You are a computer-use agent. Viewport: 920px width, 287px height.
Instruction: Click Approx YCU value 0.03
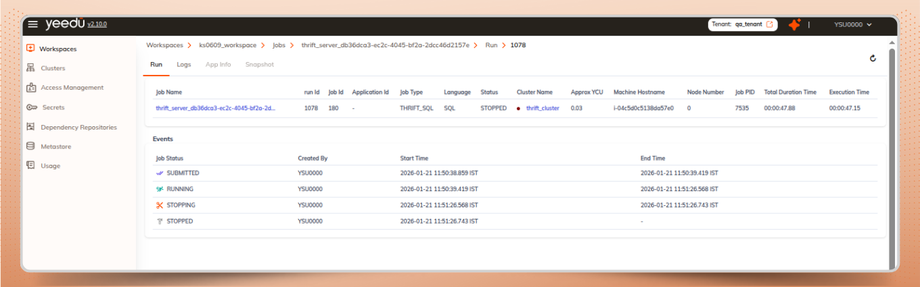click(x=576, y=108)
